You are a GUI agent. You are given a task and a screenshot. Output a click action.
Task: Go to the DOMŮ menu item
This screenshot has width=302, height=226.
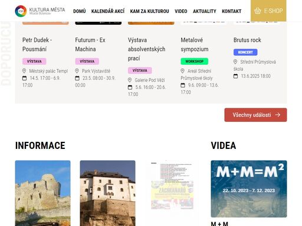(x=80, y=11)
